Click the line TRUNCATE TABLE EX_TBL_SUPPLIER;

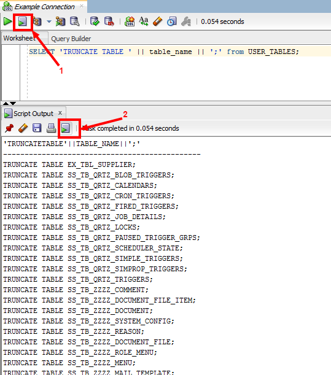[x=69, y=164]
